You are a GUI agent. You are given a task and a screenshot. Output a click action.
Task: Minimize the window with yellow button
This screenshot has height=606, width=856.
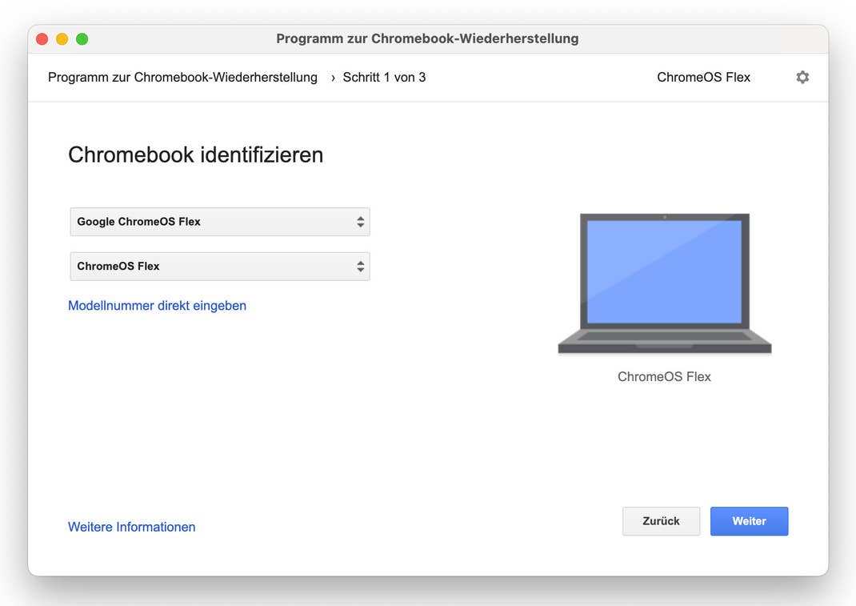point(62,38)
